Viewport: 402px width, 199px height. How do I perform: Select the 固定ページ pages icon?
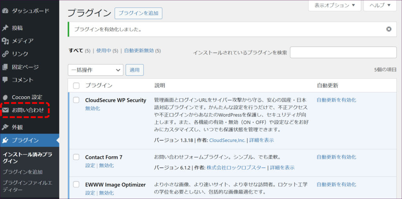(5, 67)
